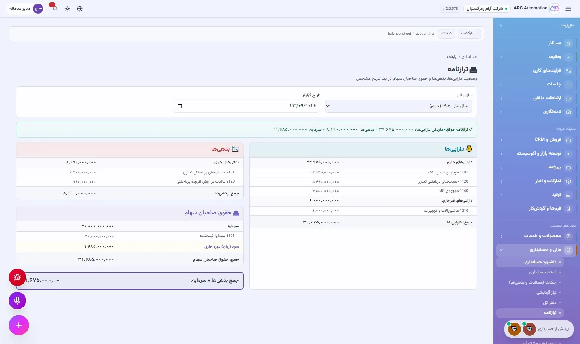Expand the ارتباطات داخلی chevron
The image size is (580, 344).
coord(501,98)
